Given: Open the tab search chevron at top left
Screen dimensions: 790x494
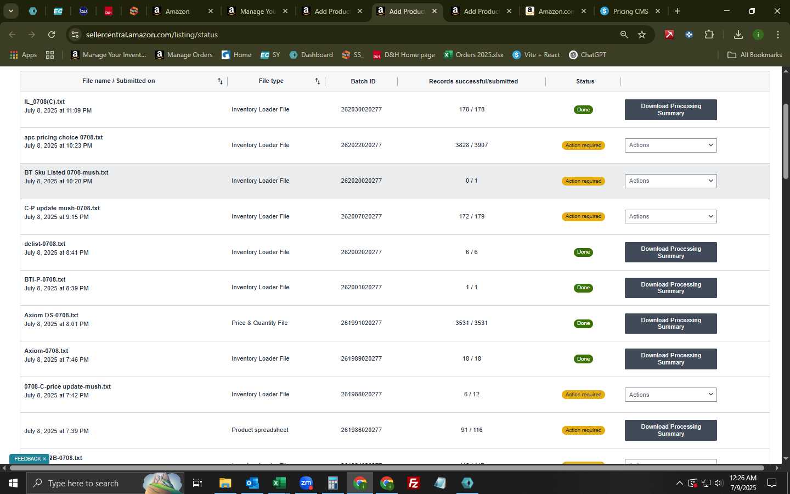Looking at the screenshot, I should click(x=10, y=11).
